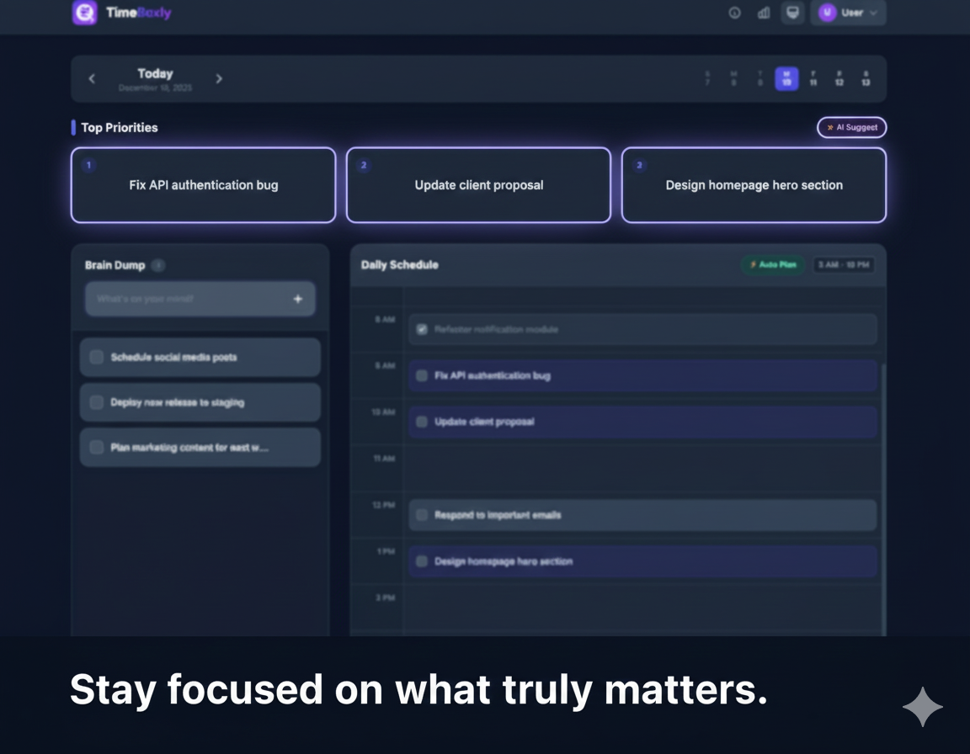This screenshot has width=970, height=754.
Task: Uncheck the completed 'Refactor notification module' task
Action: 422,329
